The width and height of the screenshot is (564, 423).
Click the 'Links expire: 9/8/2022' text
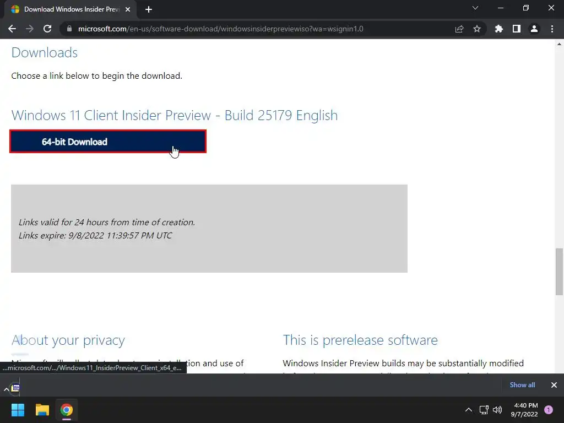[x=95, y=236]
